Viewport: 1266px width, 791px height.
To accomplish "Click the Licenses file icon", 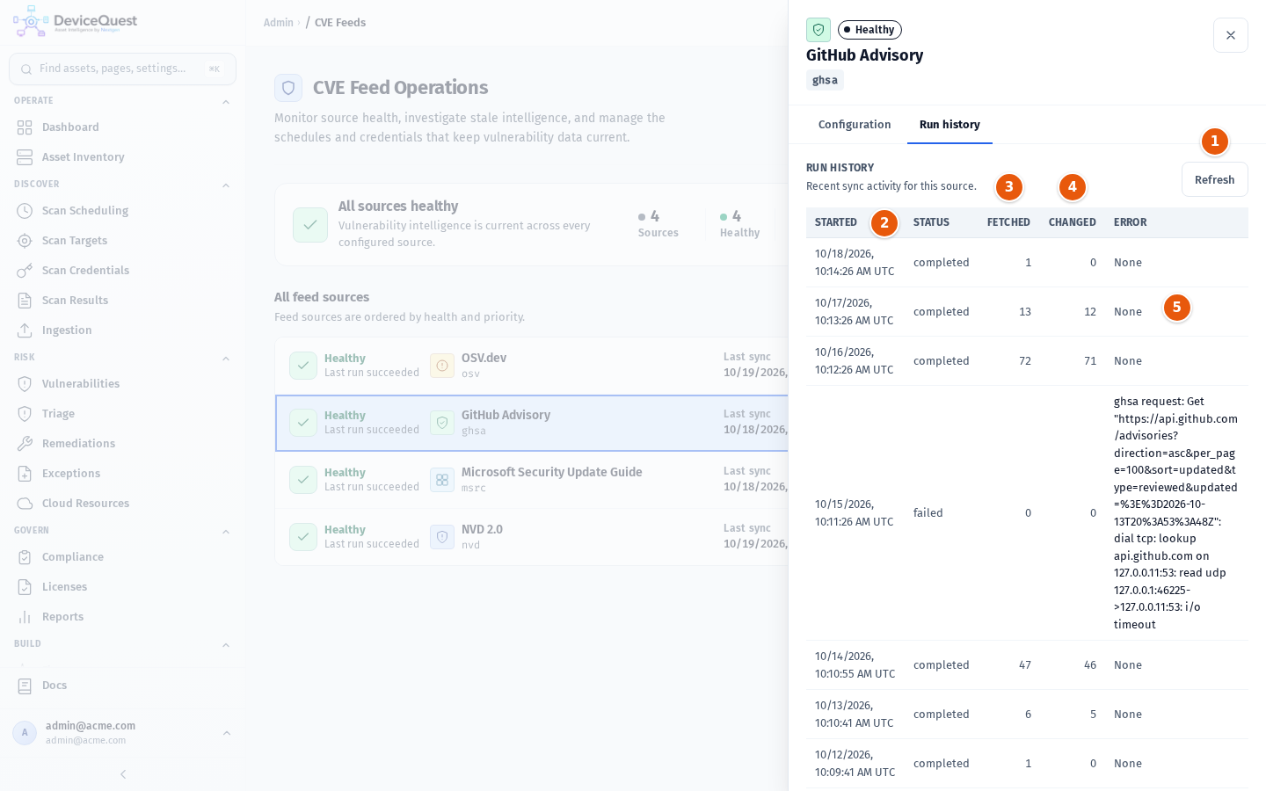I will click(25, 587).
